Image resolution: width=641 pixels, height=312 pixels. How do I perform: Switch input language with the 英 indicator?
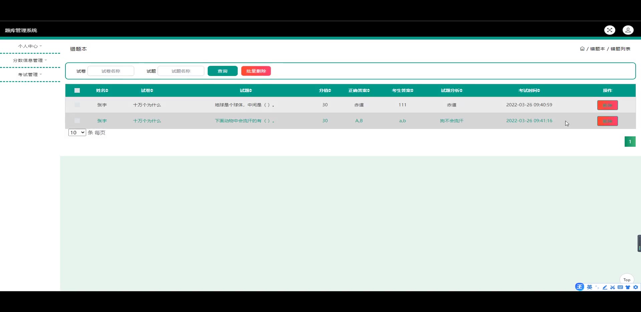click(590, 287)
